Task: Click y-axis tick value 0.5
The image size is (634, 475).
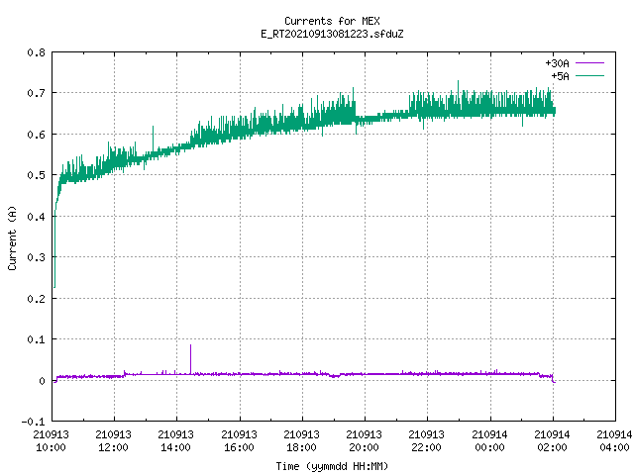Action: click(36, 175)
